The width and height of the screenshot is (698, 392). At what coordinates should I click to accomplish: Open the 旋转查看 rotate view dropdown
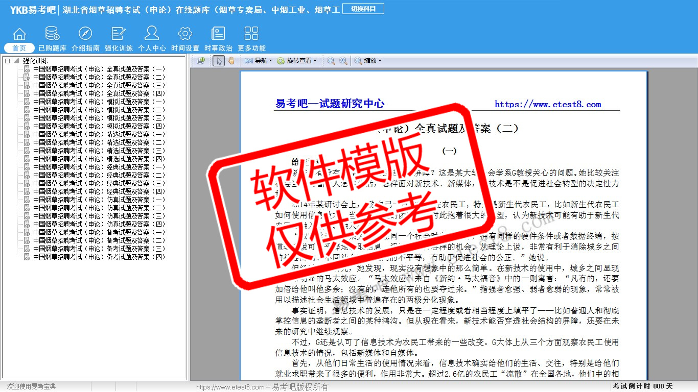coord(297,61)
